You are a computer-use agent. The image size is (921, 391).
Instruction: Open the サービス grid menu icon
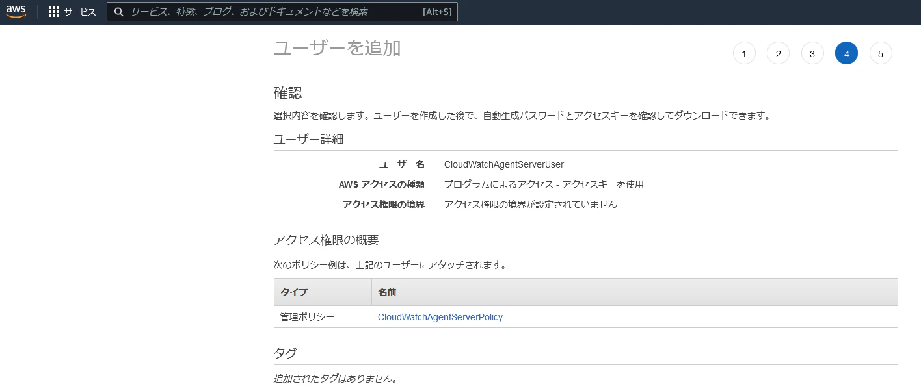(x=54, y=12)
